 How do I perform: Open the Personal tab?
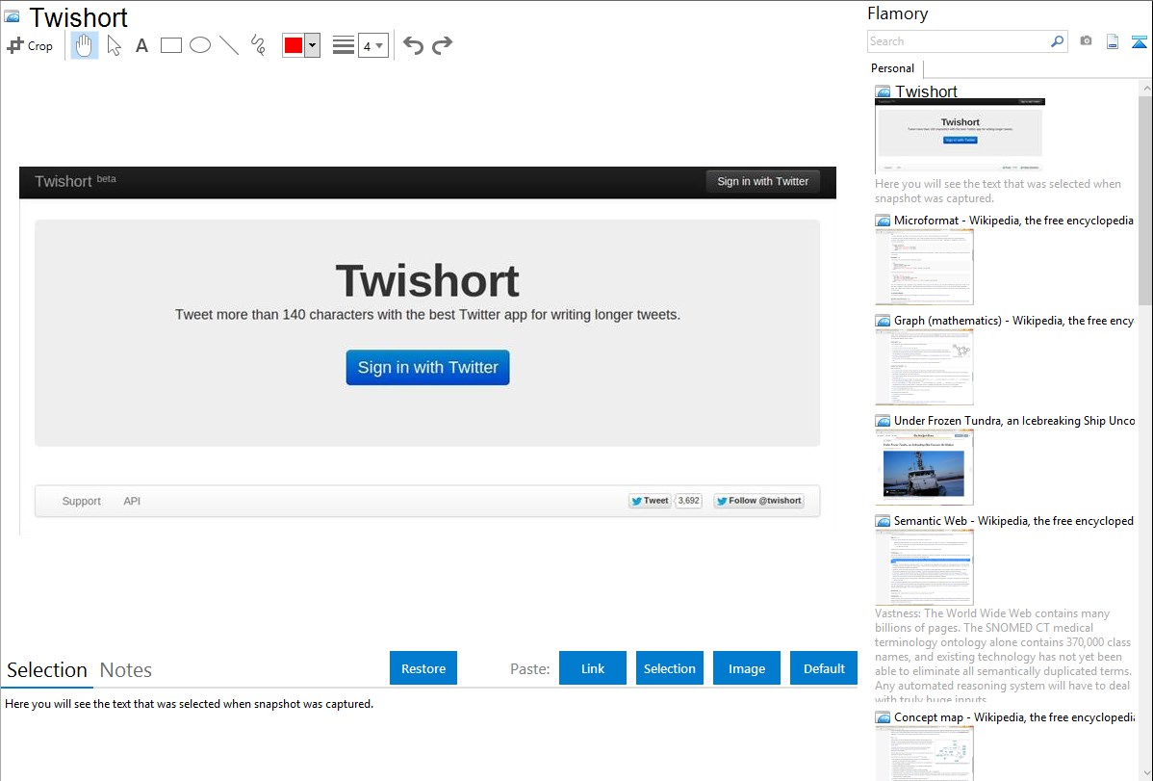point(892,68)
